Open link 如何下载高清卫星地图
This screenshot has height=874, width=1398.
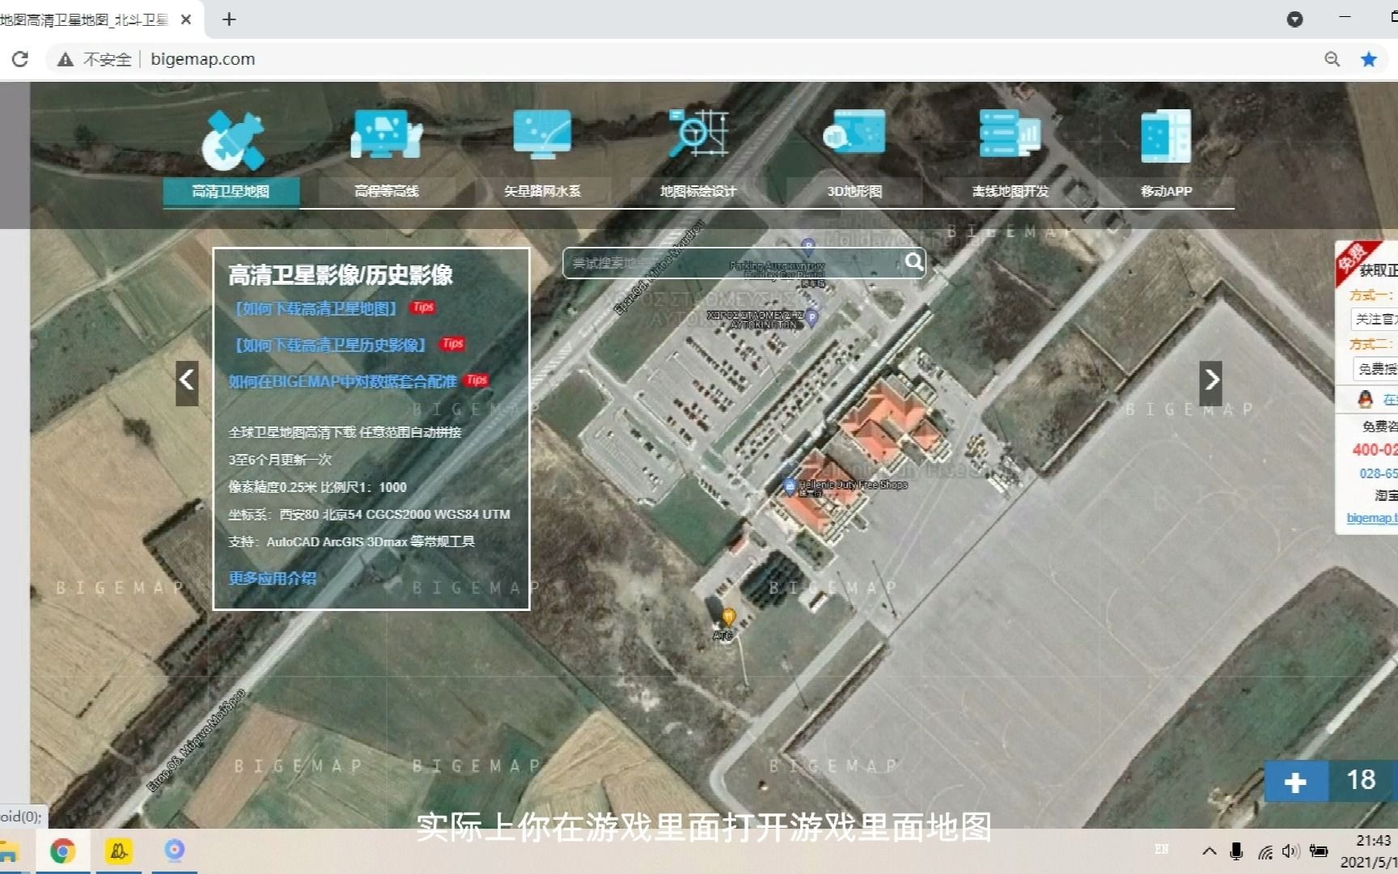point(316,308)
